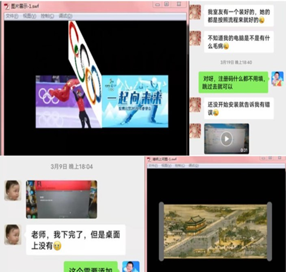Click teacher avatar beside 这个需要添加 message
The width and height of the screenshot is (286, 272).
coord(131,267)
